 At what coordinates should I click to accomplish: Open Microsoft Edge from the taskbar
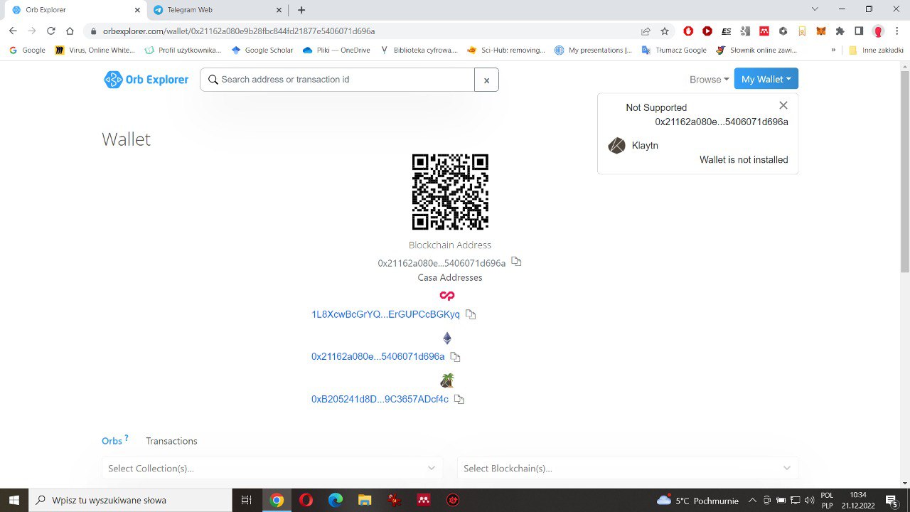click(x=336, y=500)
